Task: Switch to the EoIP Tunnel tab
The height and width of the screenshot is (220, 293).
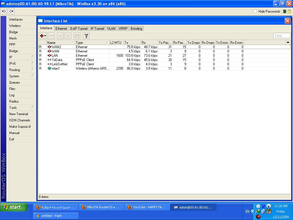Action: 79,29
